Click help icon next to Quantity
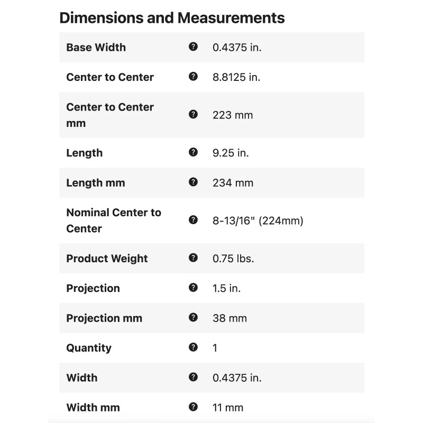The width and height of the screenshot is (423, 423). pos(193,347)
